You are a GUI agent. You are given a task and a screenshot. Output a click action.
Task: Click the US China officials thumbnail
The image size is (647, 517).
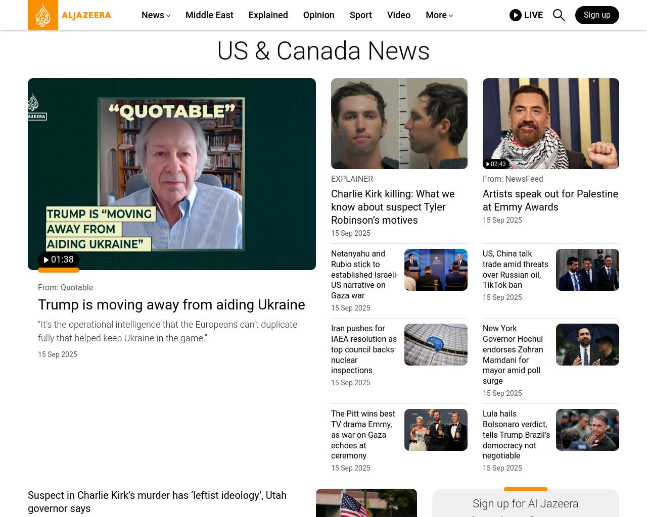pyautogui.click(x=587, y=270)
